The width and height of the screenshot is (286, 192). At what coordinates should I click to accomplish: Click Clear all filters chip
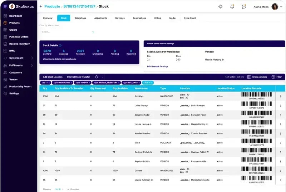[148, 83]
